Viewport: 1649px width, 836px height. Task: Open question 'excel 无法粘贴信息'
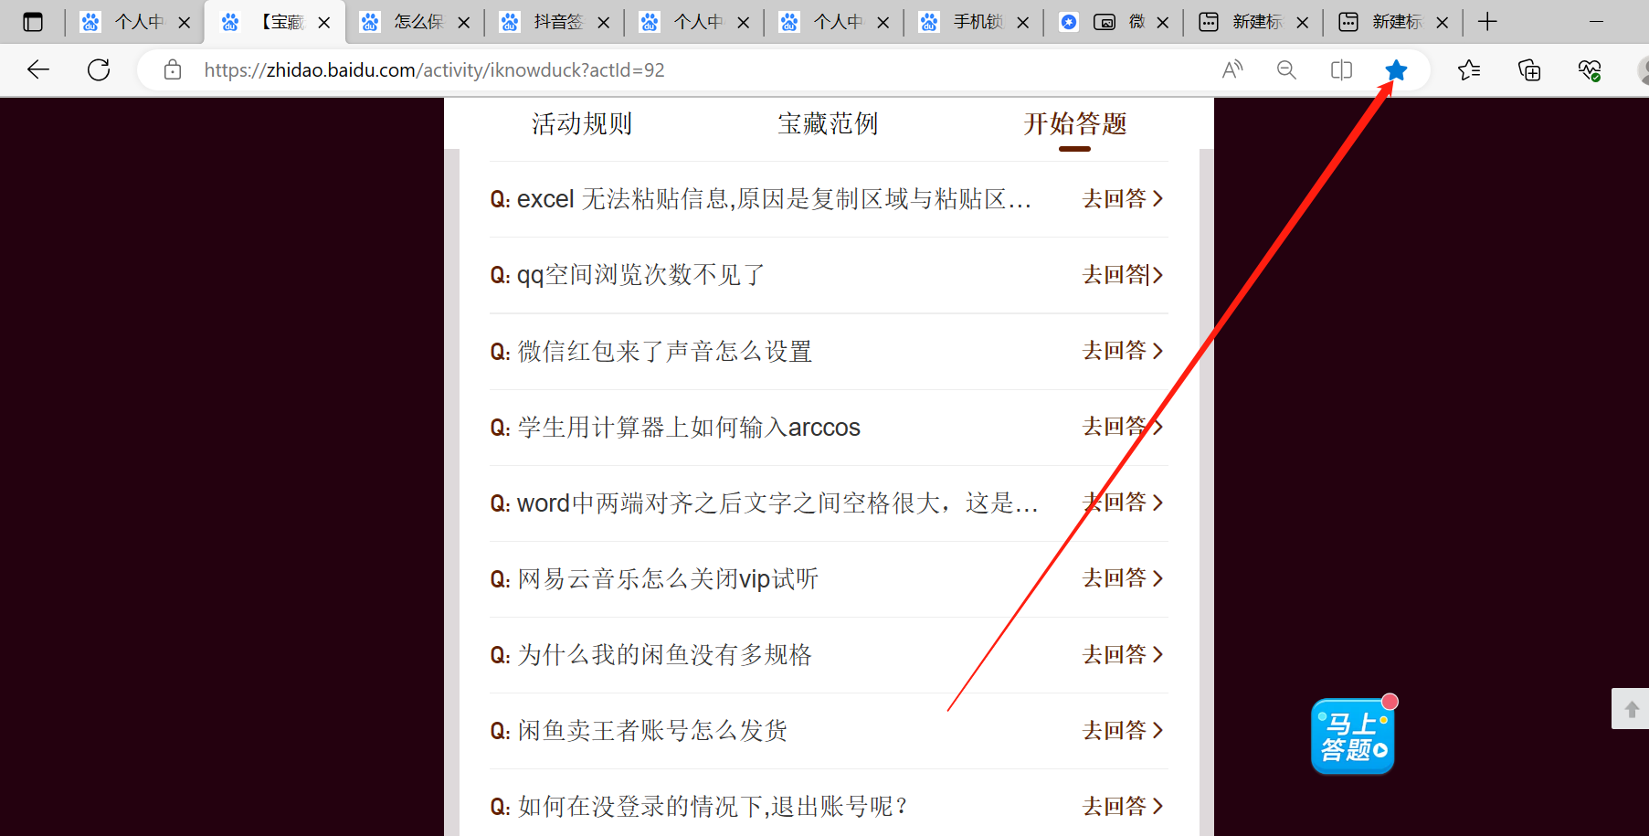(761, 198)
